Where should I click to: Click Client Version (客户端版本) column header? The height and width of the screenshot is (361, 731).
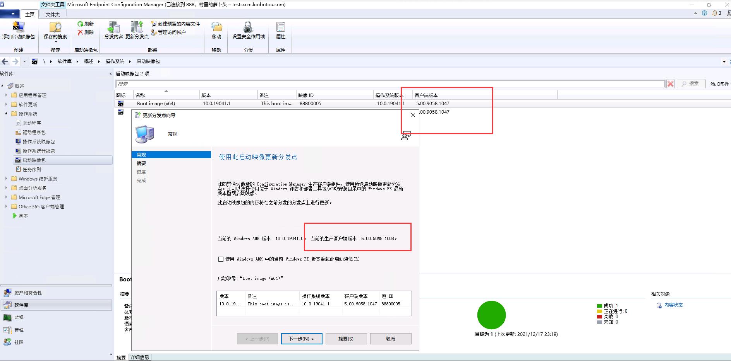pos(485,95)
